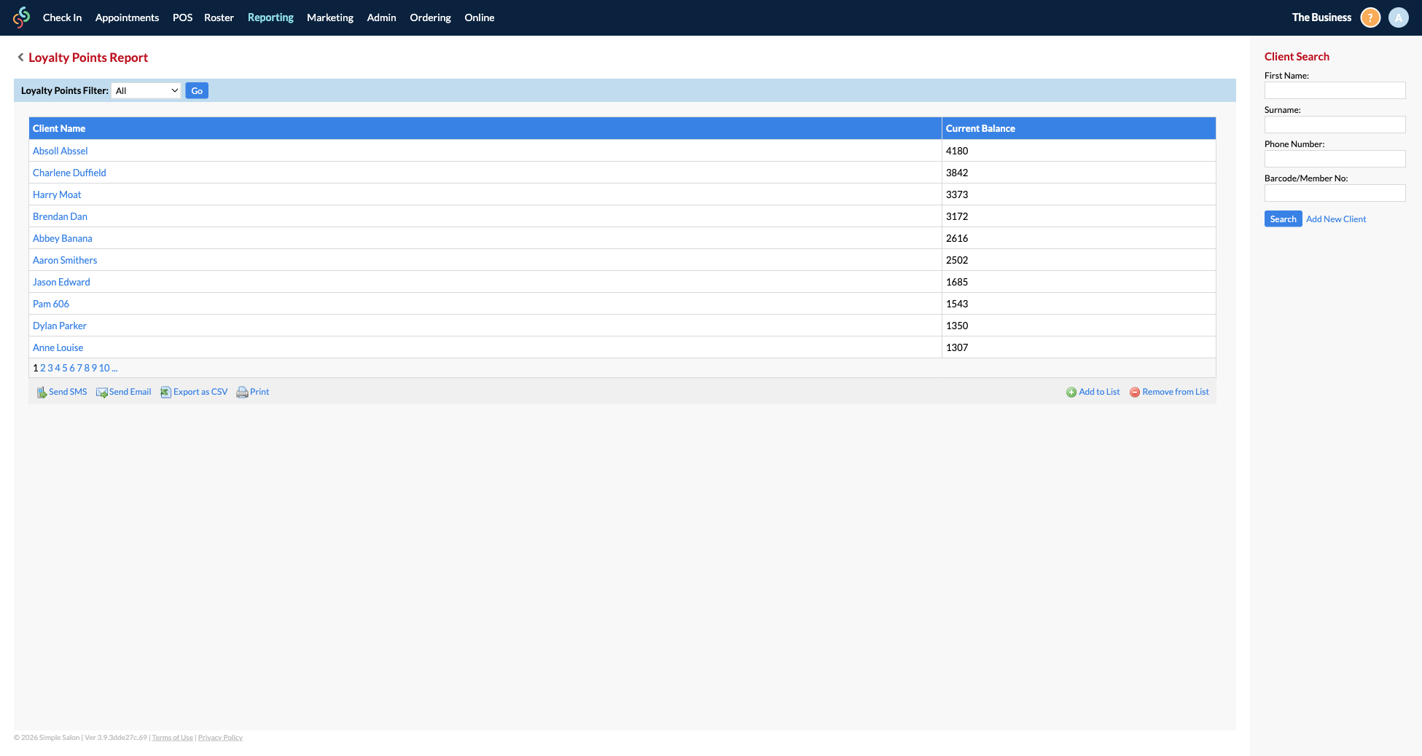Screen dimensions: 1422x756
Task: Click the Print printer icon
Action: pyautogui.click(x=242, y=393)
